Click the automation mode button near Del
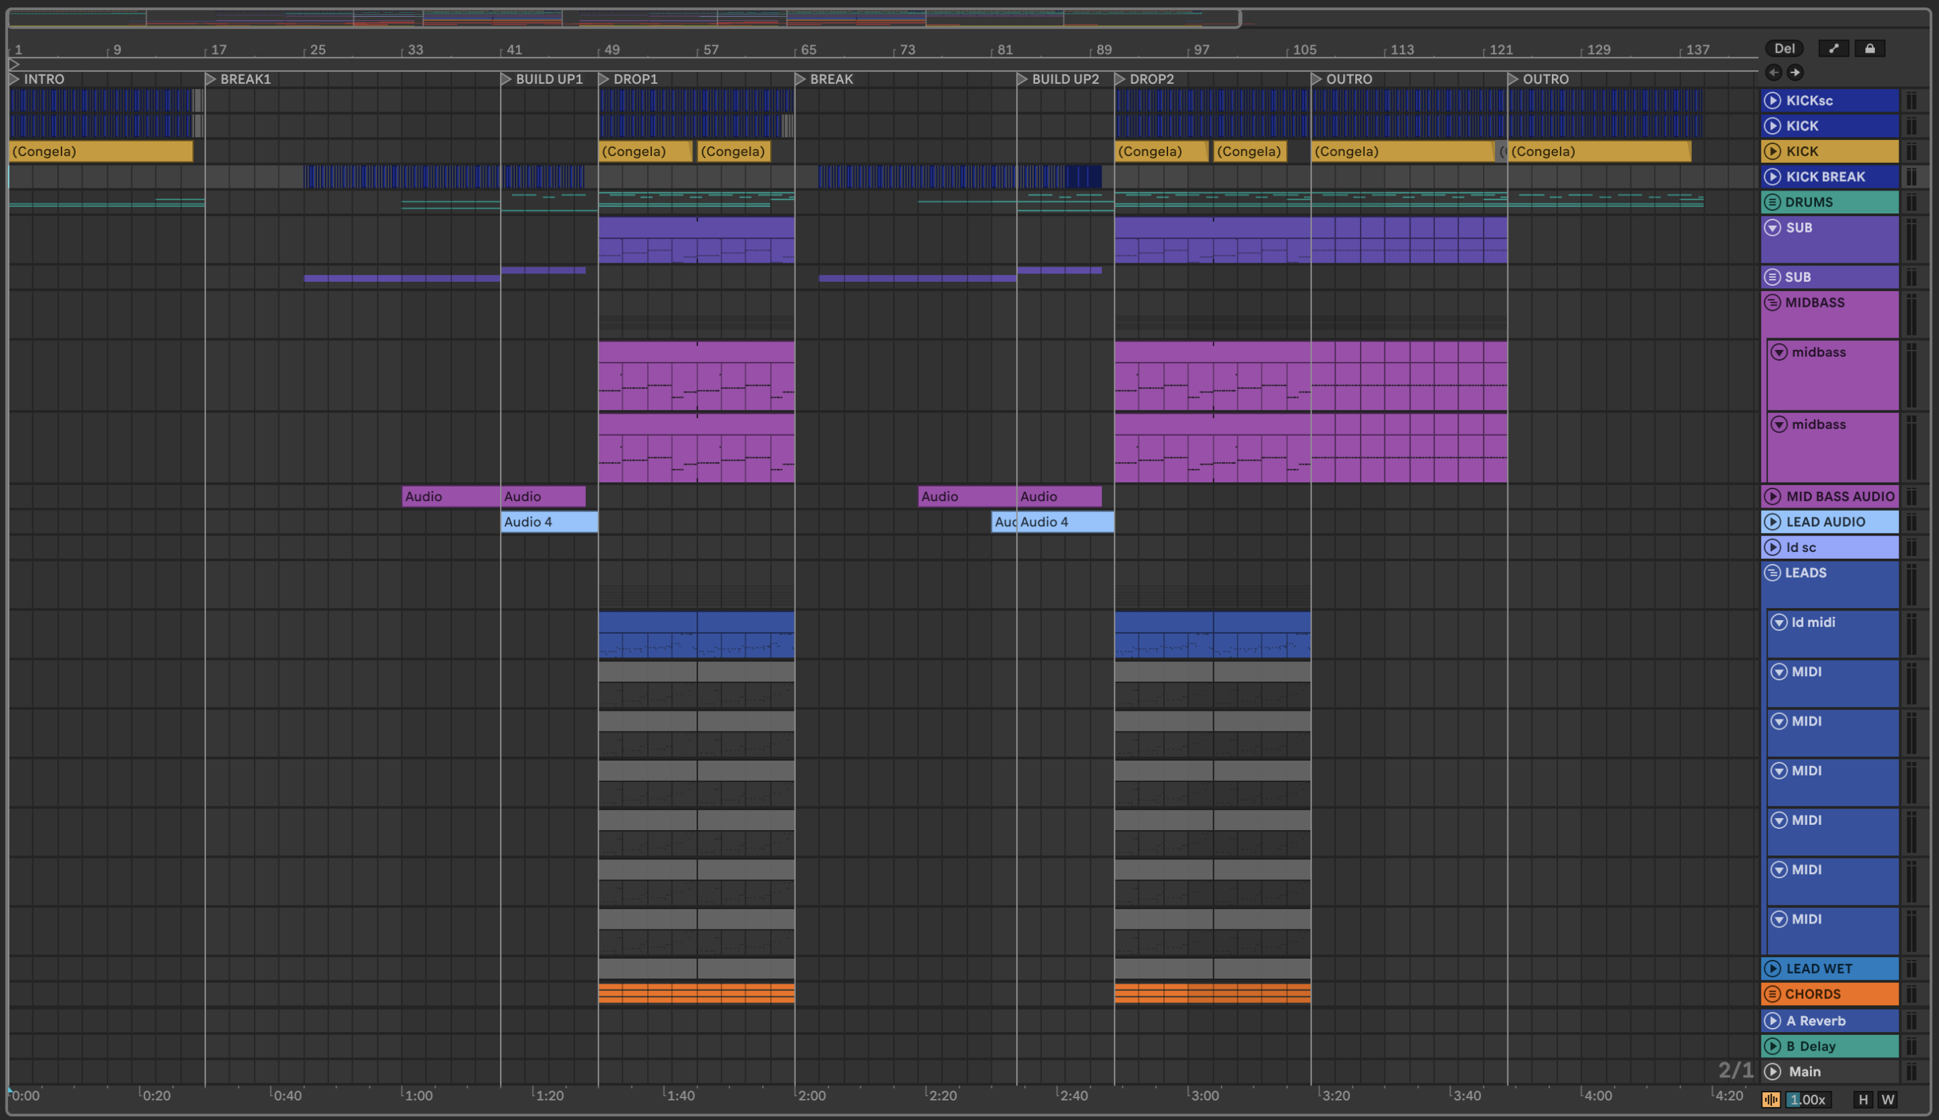The height and width of the screenshot is (1120, 1939). coord(1834,49)
